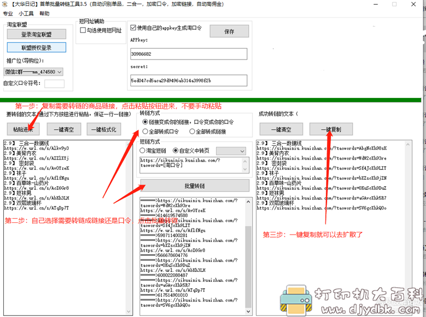This screenshot has width=426, height=317.
Task: Select 全部转成链接 radio option
Action: point(192,131)
